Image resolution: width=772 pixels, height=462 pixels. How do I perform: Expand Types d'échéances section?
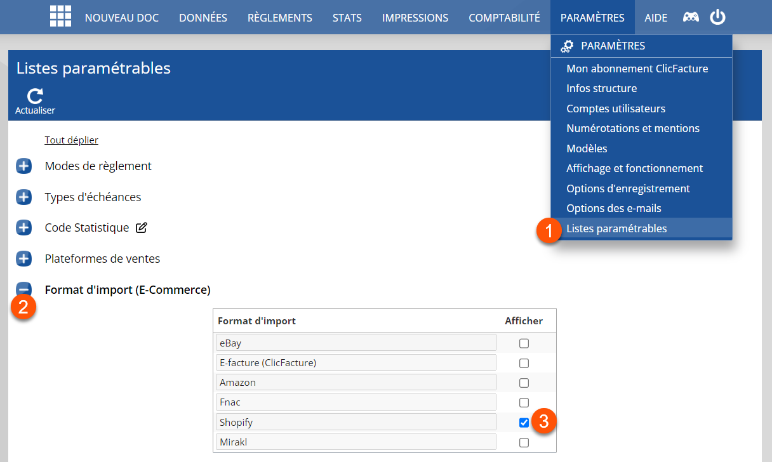[23, 197]
